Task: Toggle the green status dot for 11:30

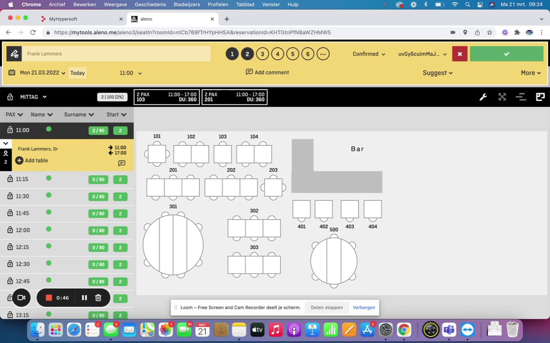Action: pos(49,195)
